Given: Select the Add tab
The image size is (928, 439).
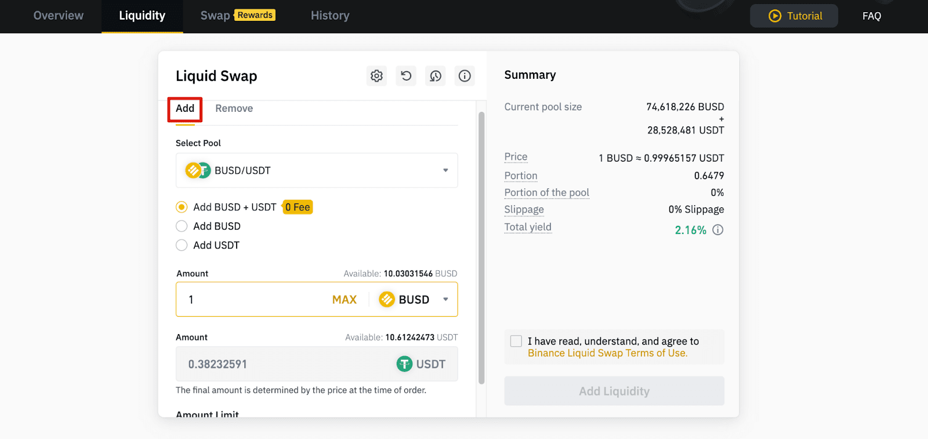Looking at the screenshot, I should [x=185, y=108].
